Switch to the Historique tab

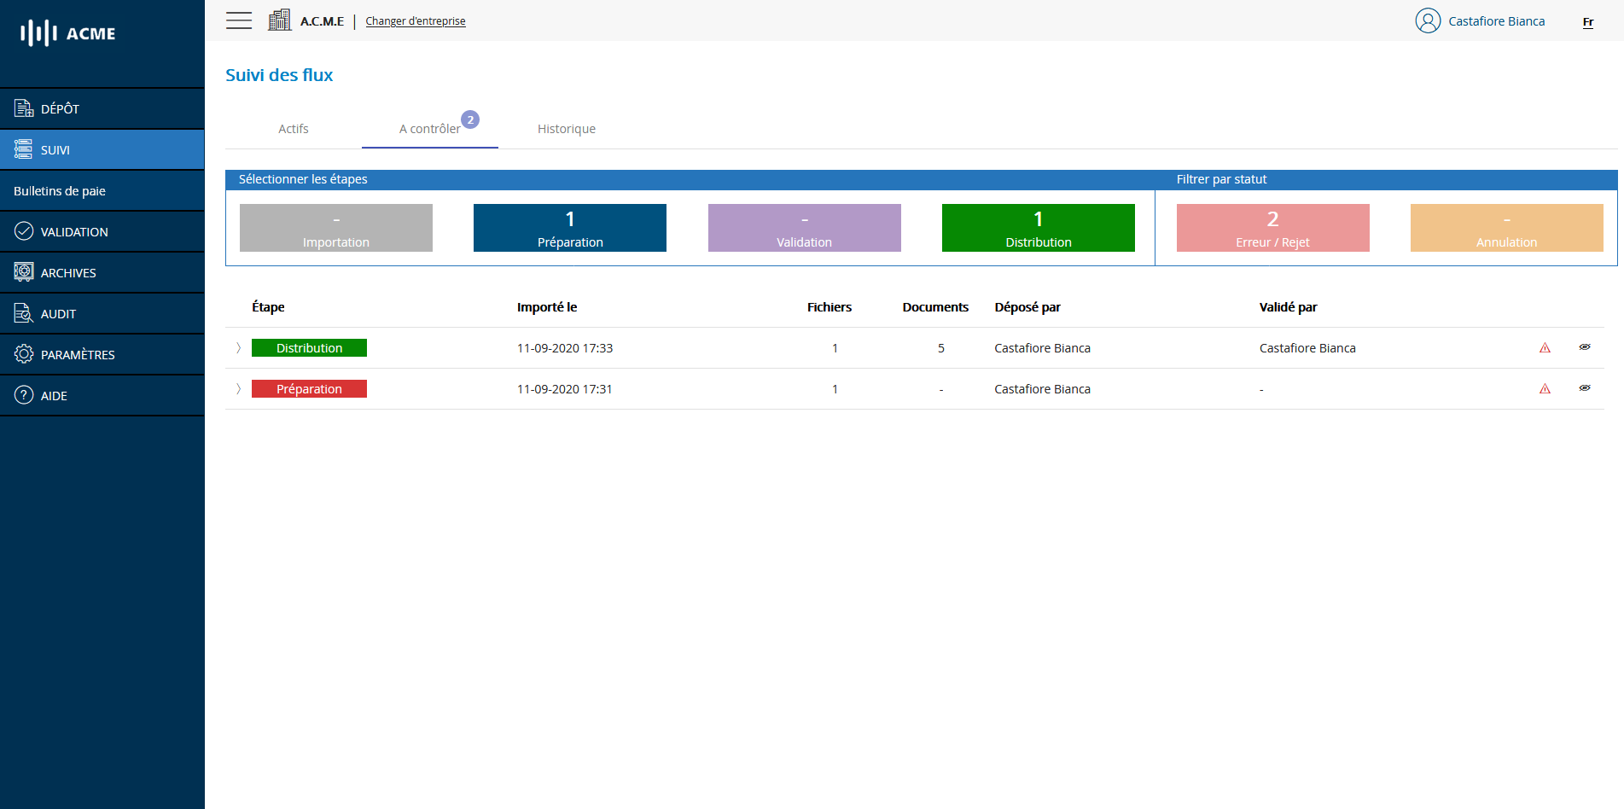[566, 129]
